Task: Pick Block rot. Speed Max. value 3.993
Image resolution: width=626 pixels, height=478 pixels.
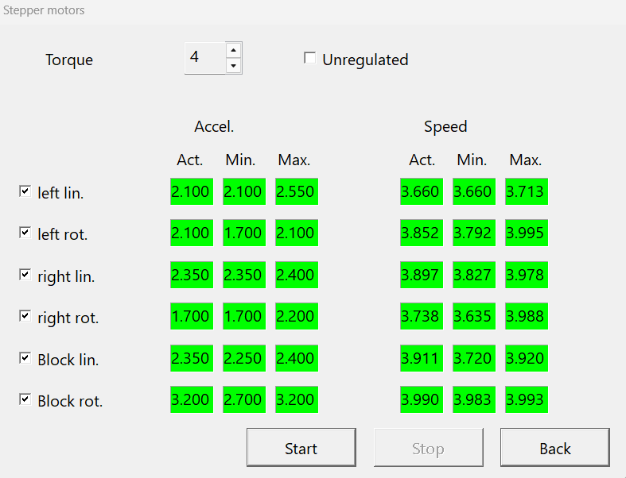Action: coord(527,399)
